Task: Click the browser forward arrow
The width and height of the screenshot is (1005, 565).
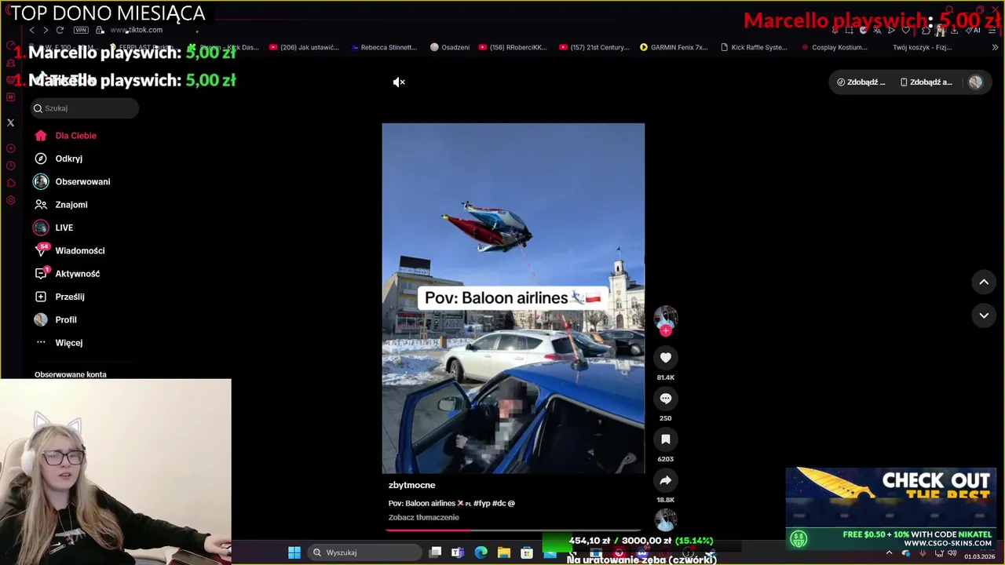Action: [x=46, y=30]
